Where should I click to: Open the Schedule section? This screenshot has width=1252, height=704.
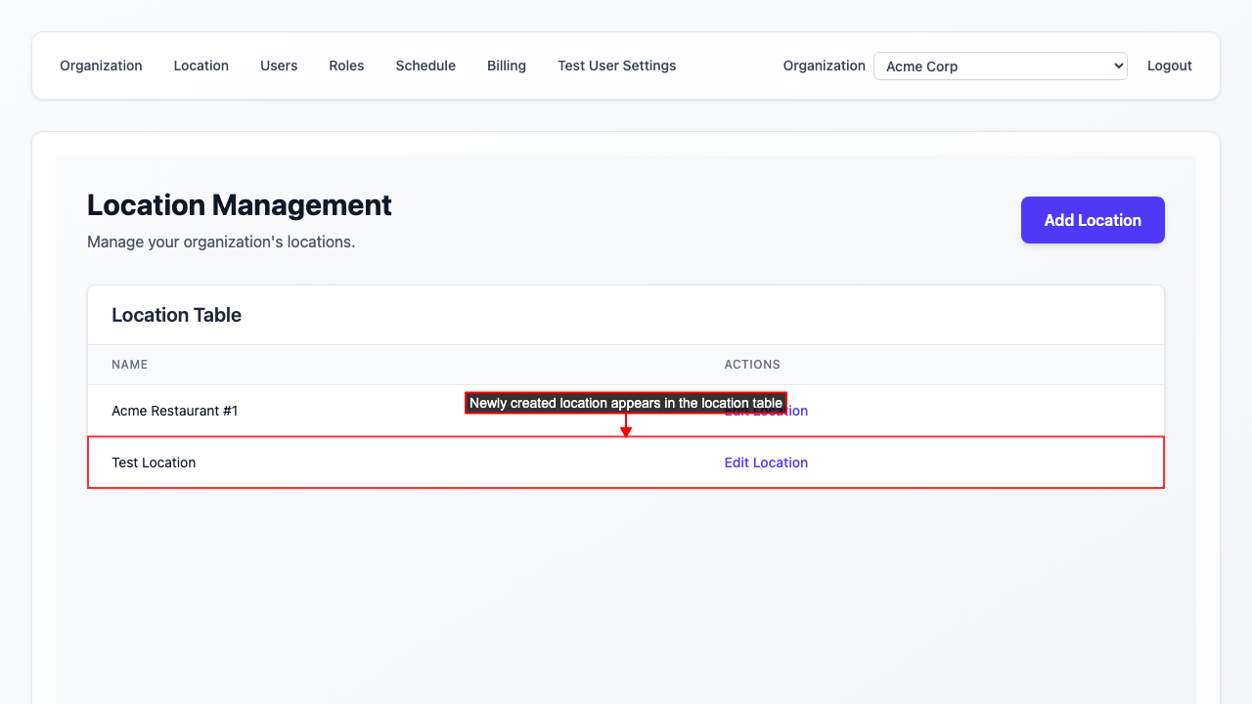click(425, 66)
